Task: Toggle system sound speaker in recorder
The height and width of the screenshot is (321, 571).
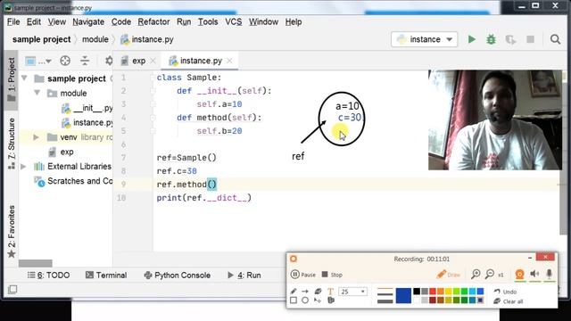Action: click(534, 274)
